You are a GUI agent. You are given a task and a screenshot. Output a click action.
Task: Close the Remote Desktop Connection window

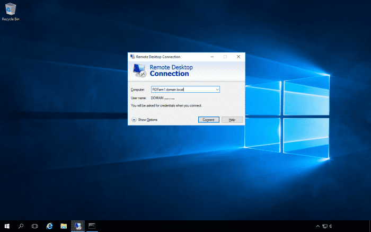(x=238, y=57)
